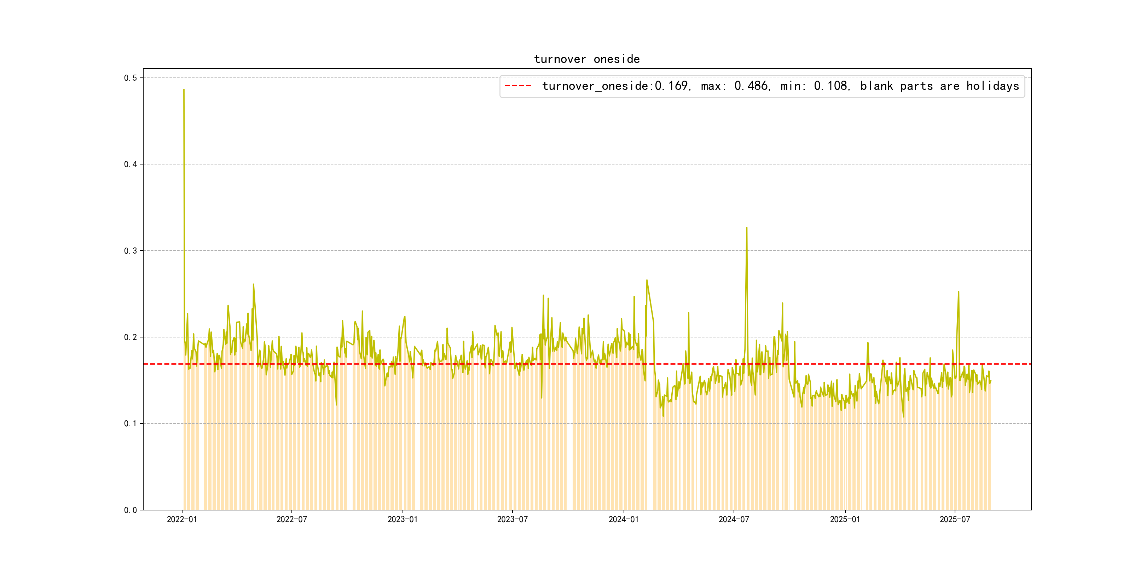Click the legend text showing turnover_oneside:0.169

click(616, 86)
